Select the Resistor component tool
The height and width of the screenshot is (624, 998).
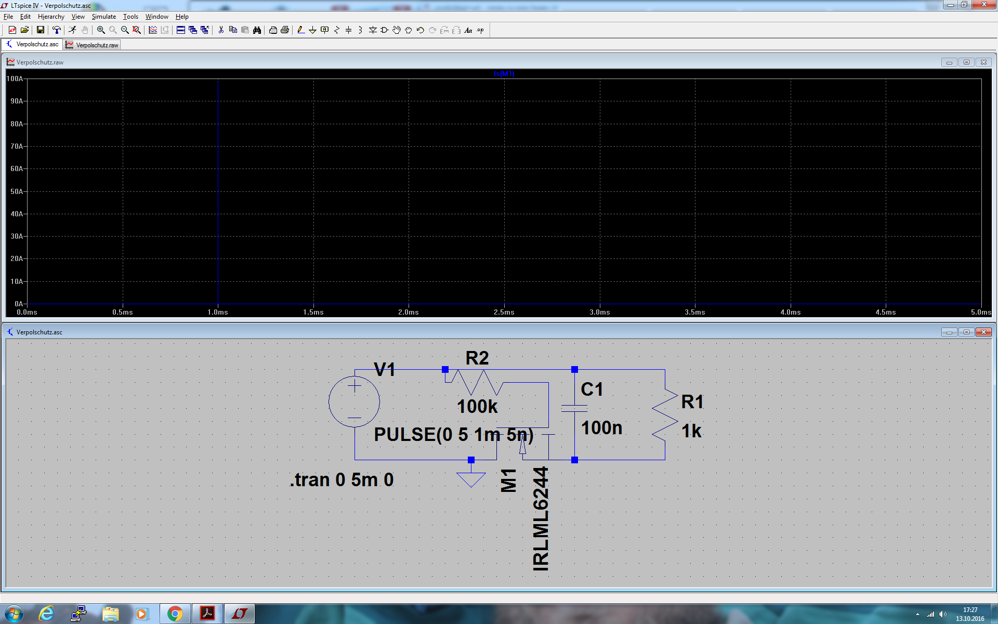tap(337, 30)
